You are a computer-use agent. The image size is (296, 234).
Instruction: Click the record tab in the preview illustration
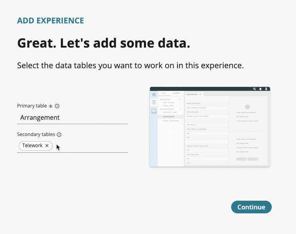coord(192,94)
